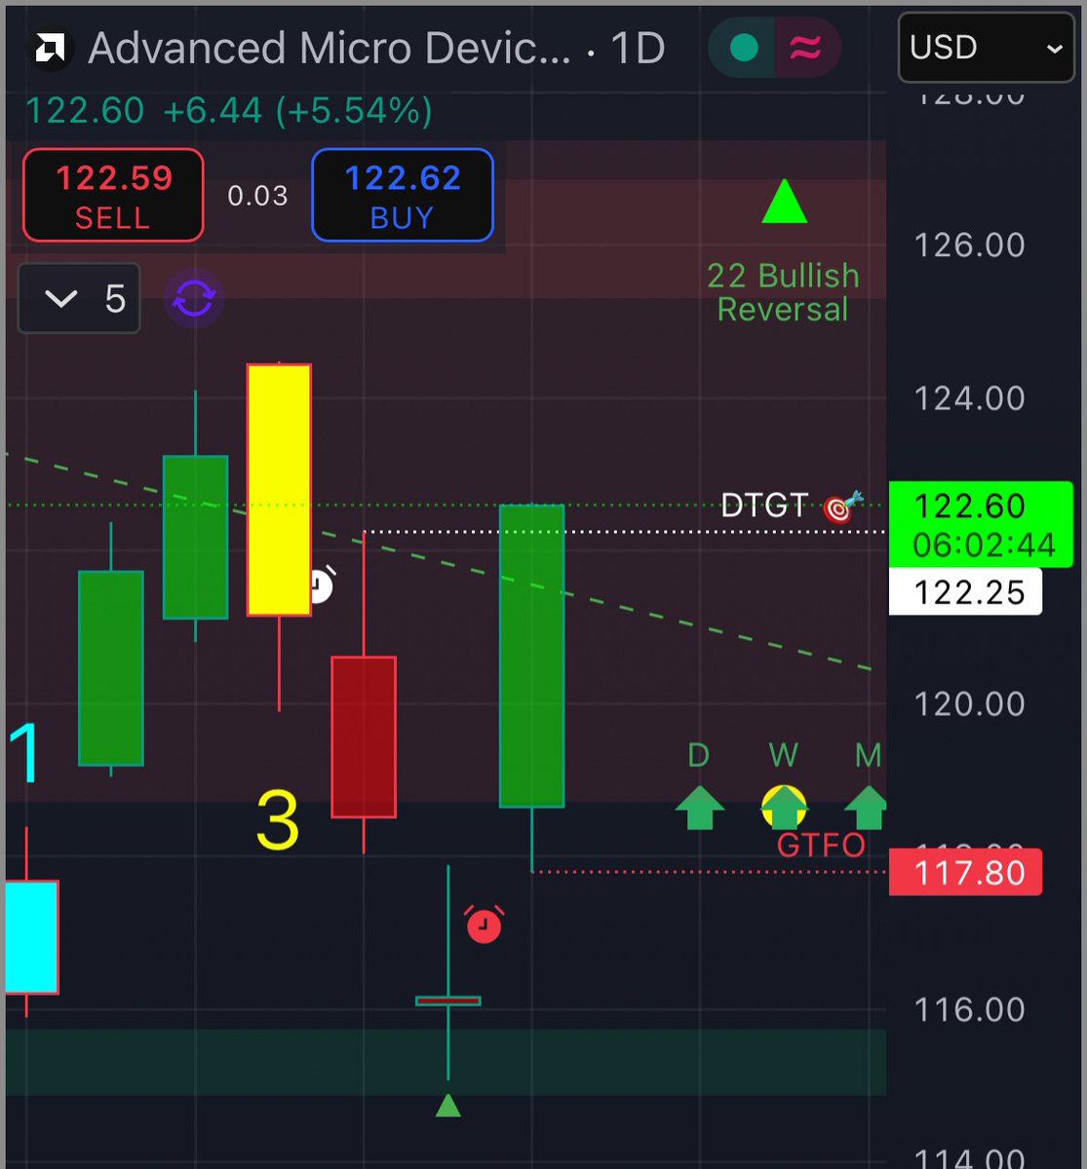Expand the indicator legend showing 5
1087x1169 pixels.
coord(79,298)
